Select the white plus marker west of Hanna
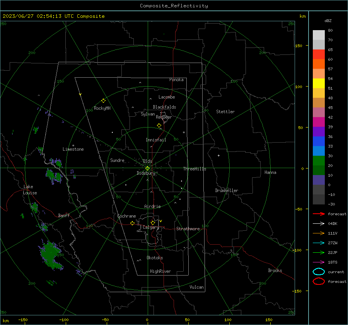 (x=218, y=155)
